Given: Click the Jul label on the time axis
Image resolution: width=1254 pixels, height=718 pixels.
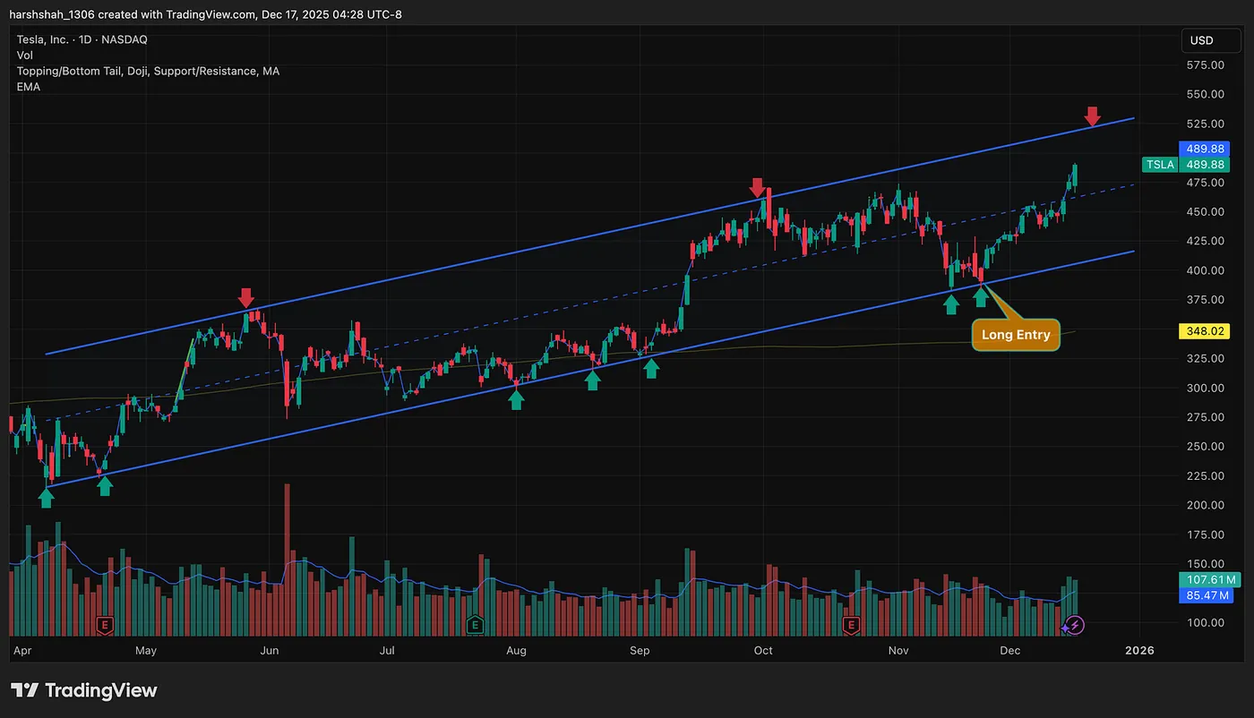Looking at the screenshot, I should click(388, 651).
